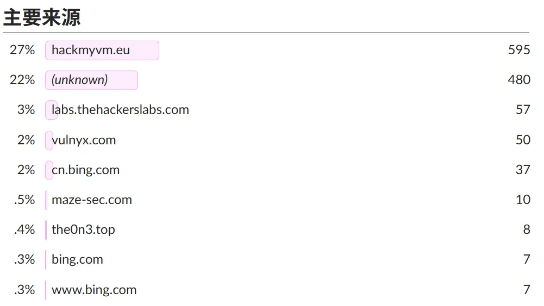Click the 37 count for cn.bing.com
Screen dimensions: 544x306
(523, 170)
